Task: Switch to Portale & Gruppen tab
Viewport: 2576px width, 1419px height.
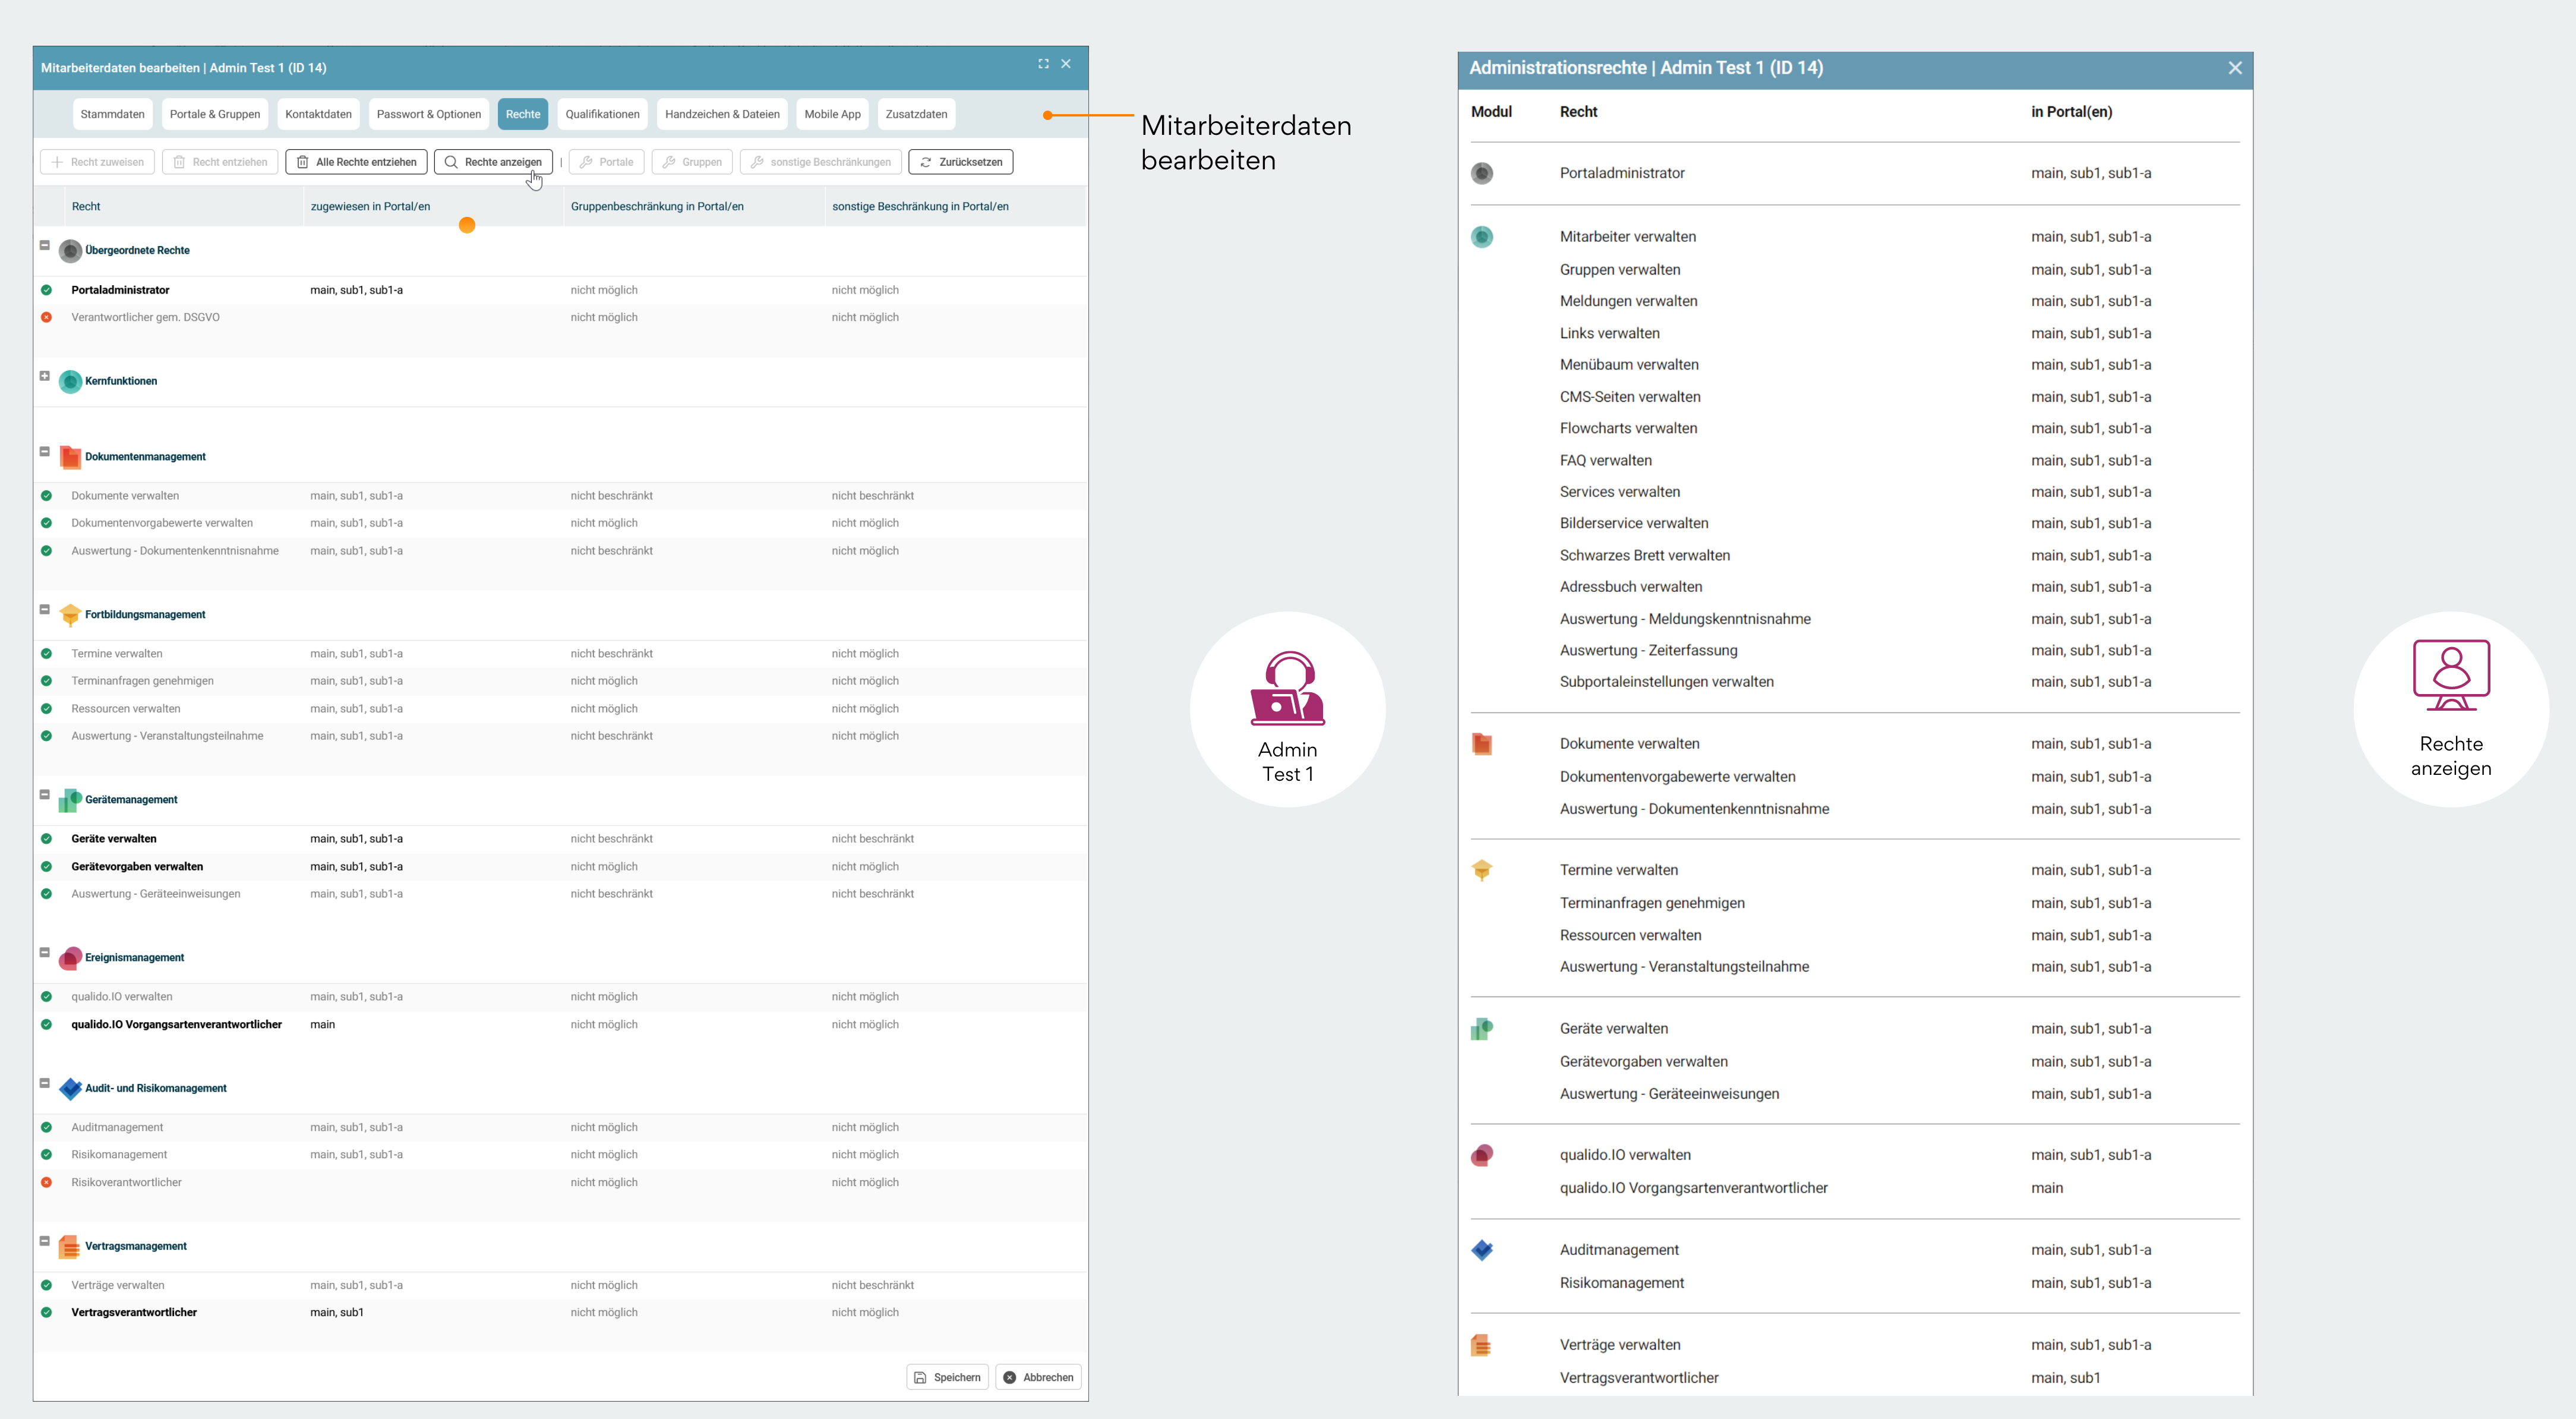Action: [x=215, y=114]
